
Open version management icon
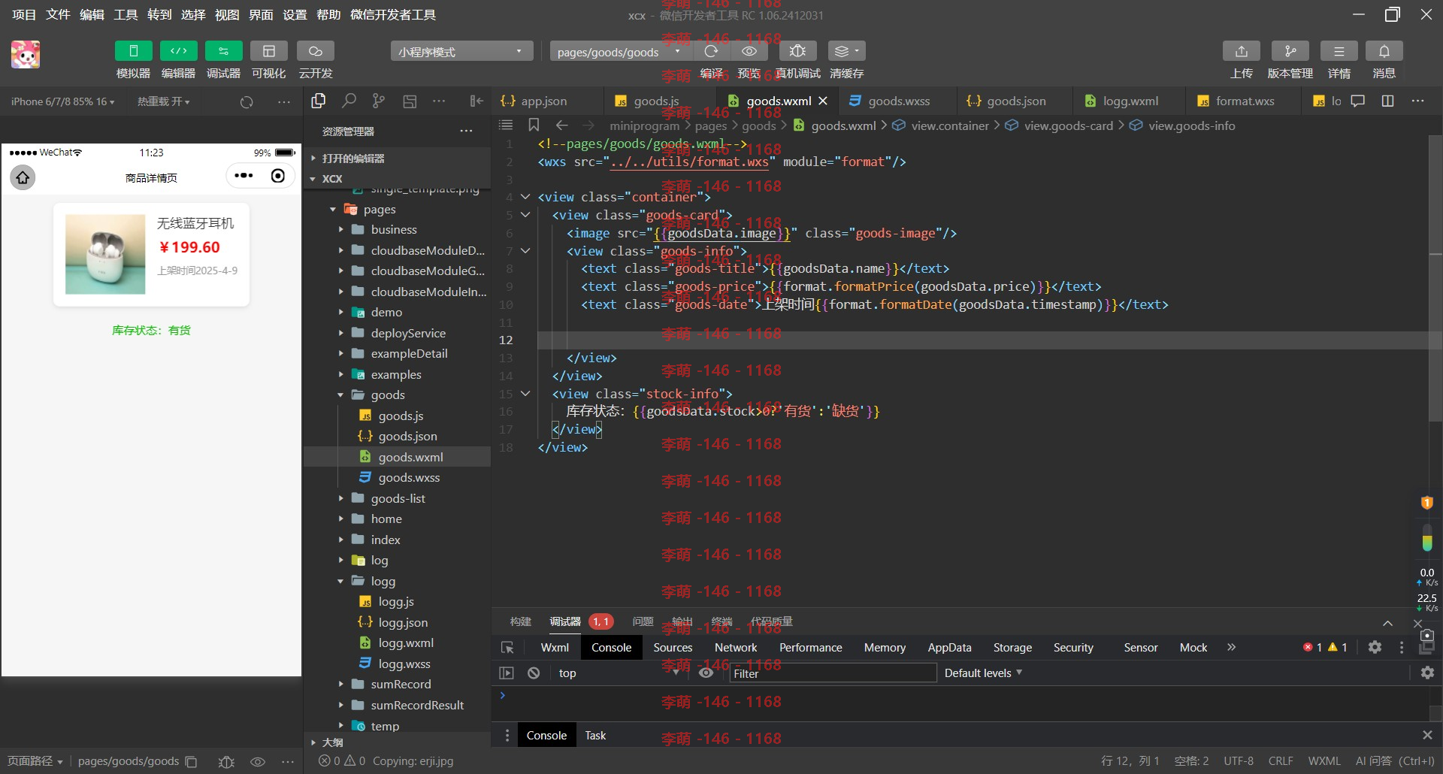1290,51
